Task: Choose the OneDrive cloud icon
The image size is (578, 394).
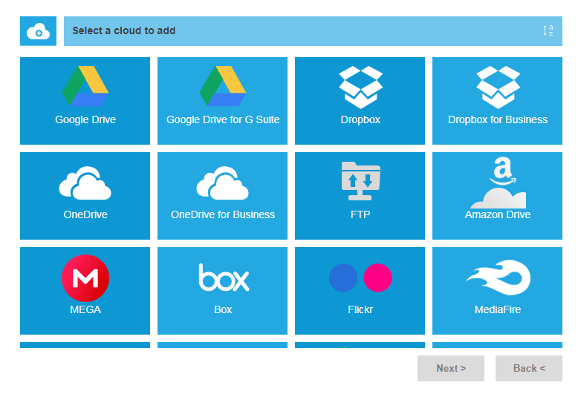Action: [x=85, y=183]
